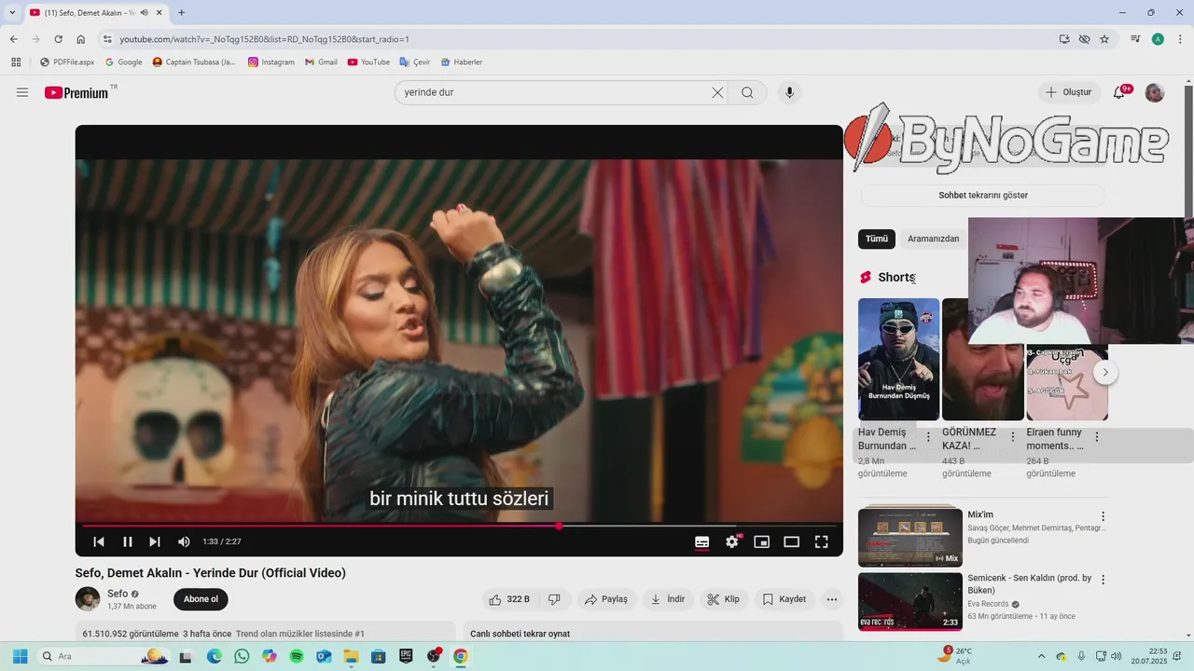Start voice search with the microphone
The width and height of the screenshot is (1194, 671).
pyautogui.click(x=789, y=92)
